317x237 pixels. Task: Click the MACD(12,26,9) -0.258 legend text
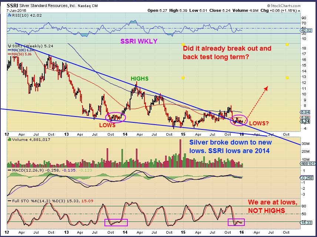click(36, 170)
